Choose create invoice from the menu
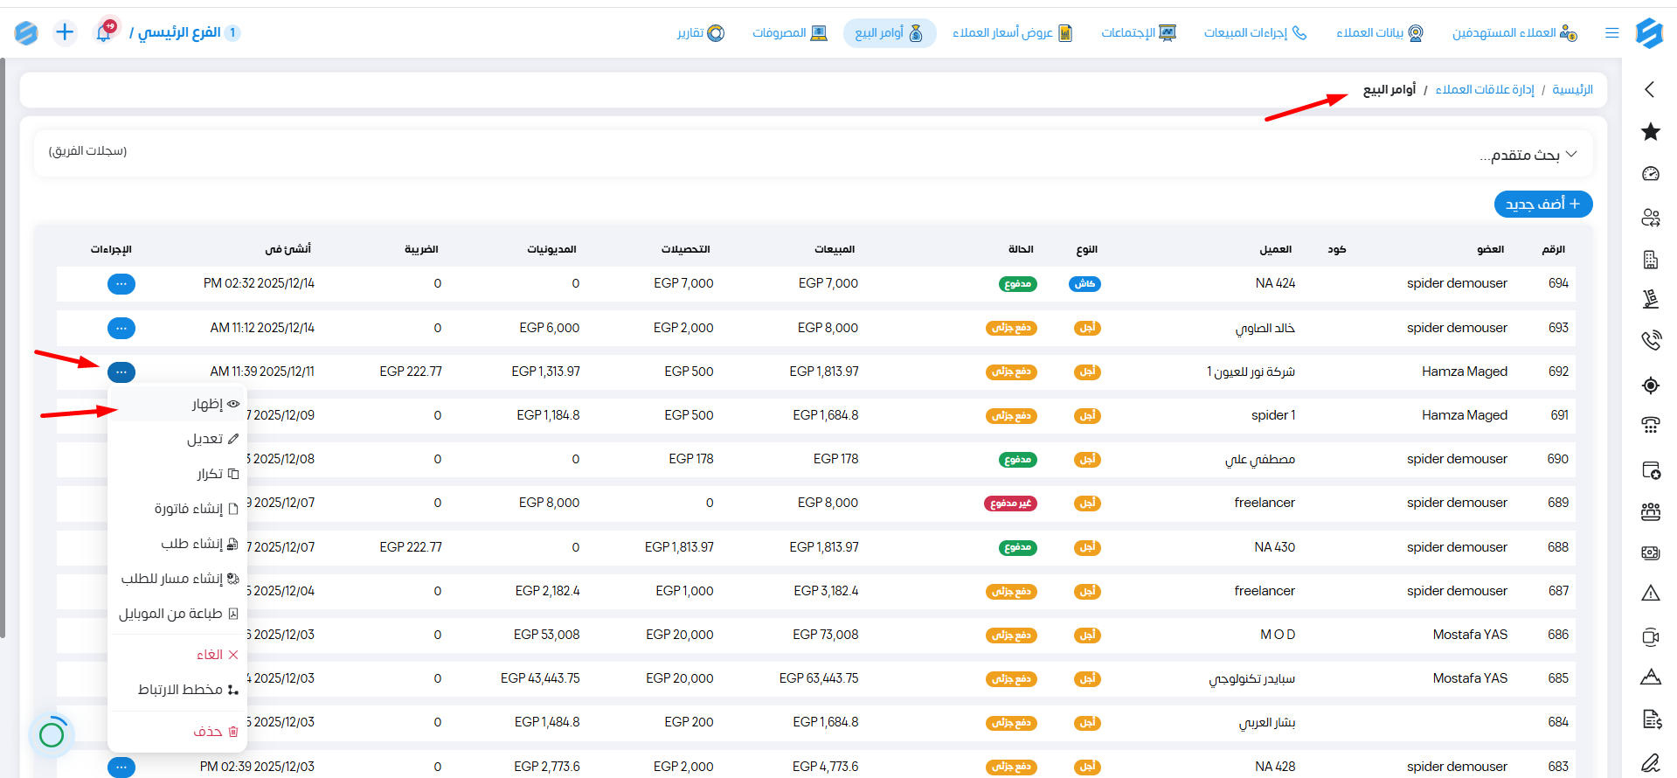The width and height of the screenshot is (1677, 778). tap(189, 509)
